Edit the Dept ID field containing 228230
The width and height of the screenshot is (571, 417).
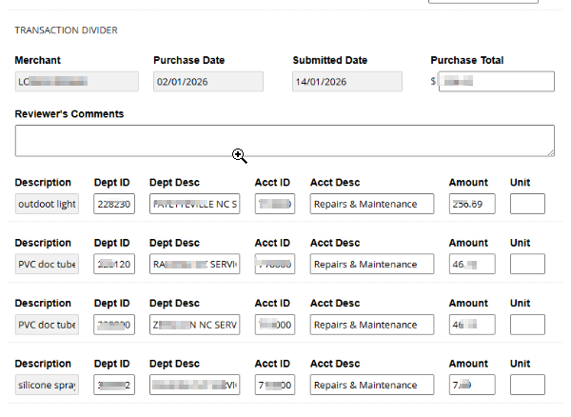(x=114, y=204)
